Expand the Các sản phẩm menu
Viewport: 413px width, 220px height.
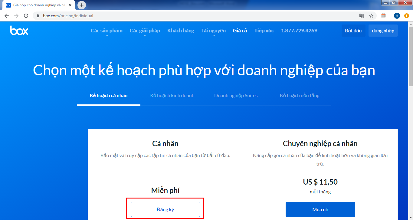tap(107, 31)
